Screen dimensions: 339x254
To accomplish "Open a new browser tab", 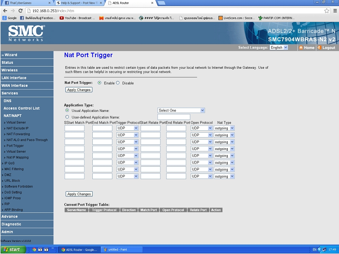I will (x=162, y=3).
